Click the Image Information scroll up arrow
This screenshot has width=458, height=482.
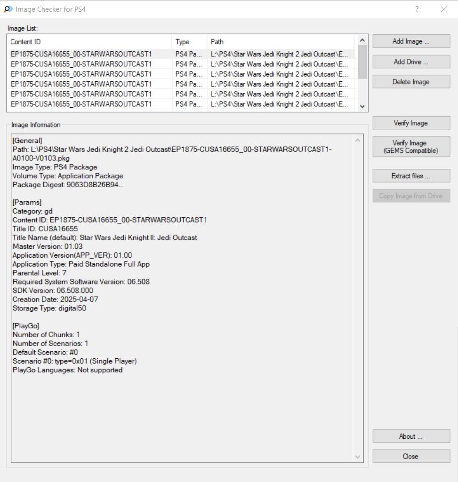point(358,140)
